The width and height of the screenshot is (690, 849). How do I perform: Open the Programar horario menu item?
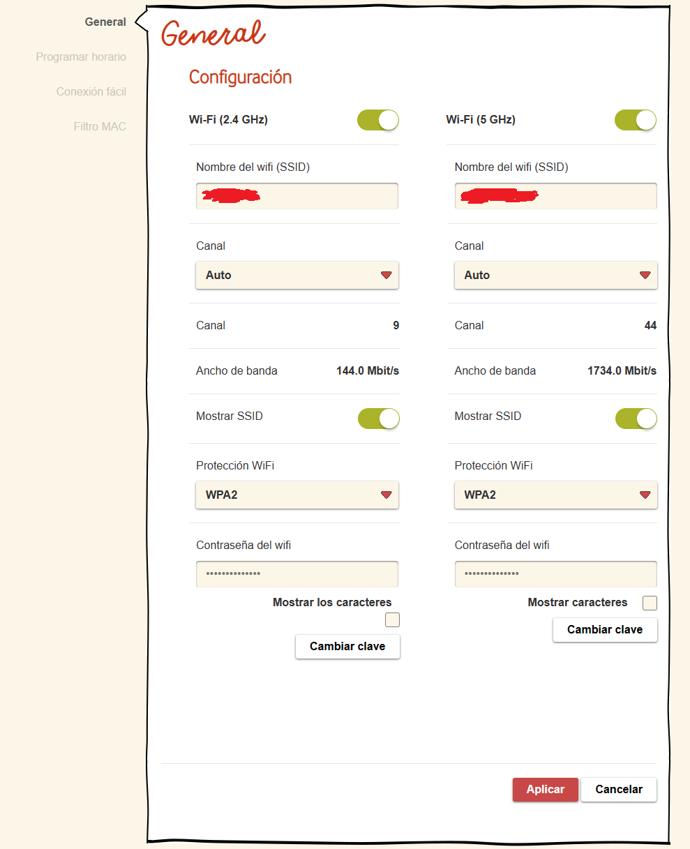click(81, 57)
